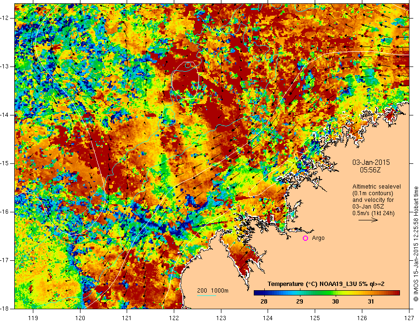Image resolution: width=419 pixels, height=323 pixels.
Task: Click the 'Argo' legend label
Action: [318, 238]
